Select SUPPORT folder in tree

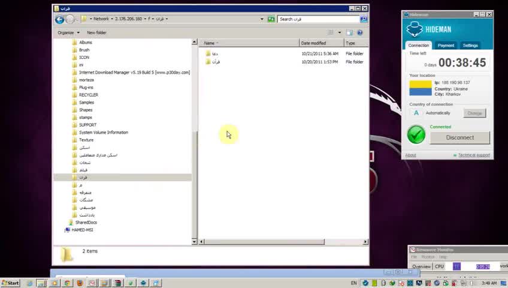[87, 125]
